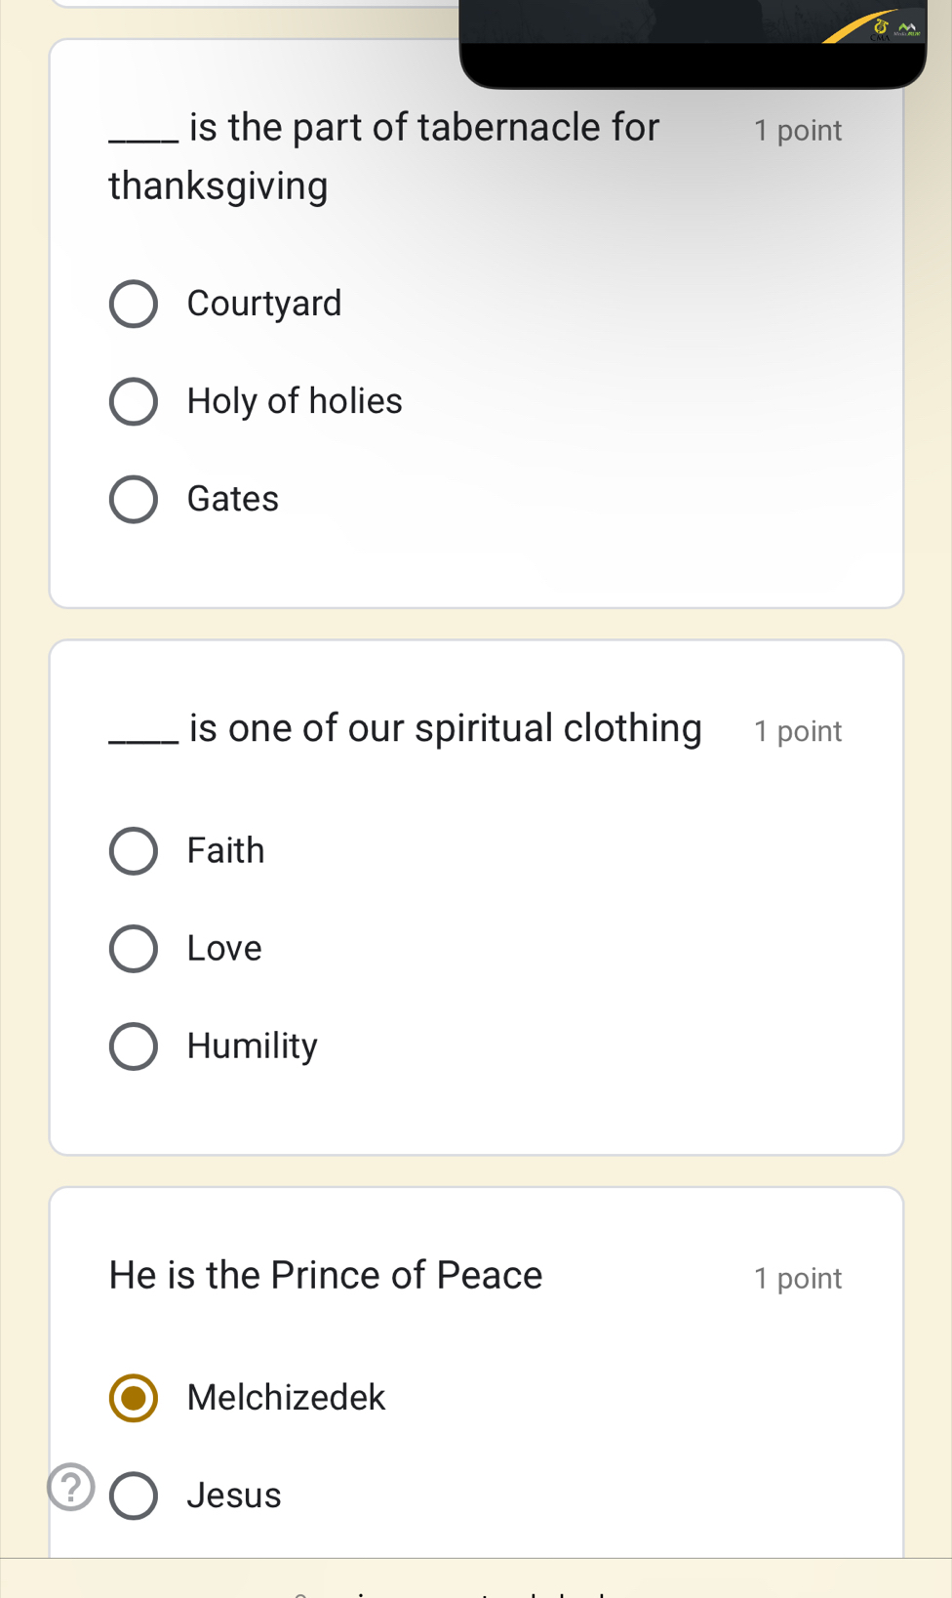The width and height of the screenshot is (952, 1598).
Task: Select the Courtyard radio option
Action: (x=134, y=305)
